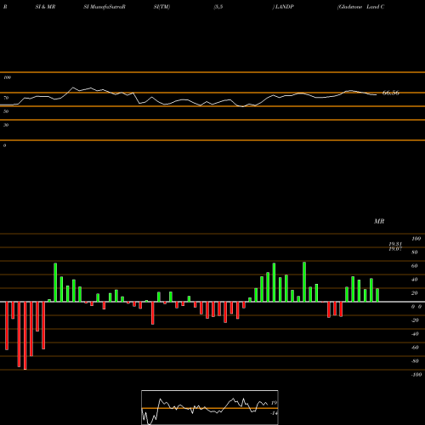Click the MR axis label -60

pyautogui.click(x=415, y=348)
